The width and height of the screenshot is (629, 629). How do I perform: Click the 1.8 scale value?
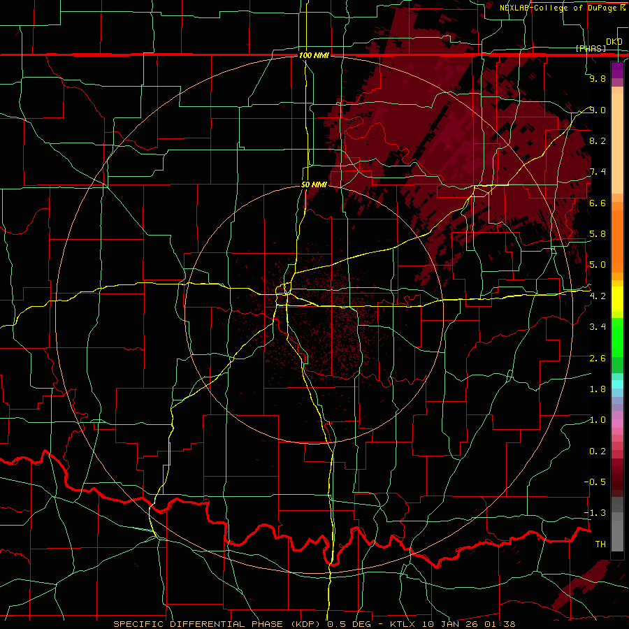tap(598, 389)
